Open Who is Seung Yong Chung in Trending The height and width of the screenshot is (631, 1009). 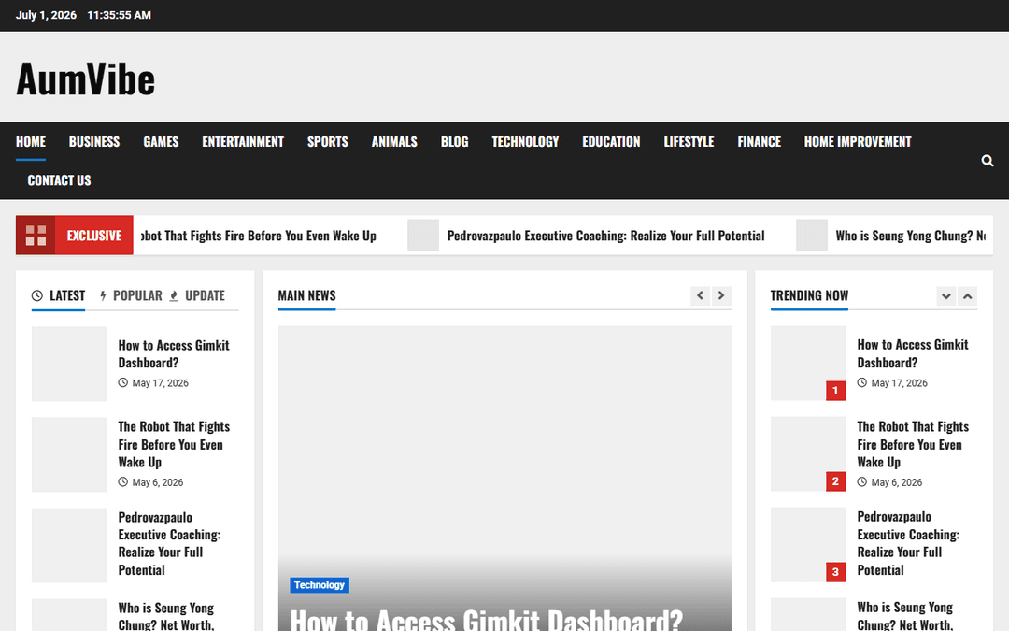click(x=904, y=615)
